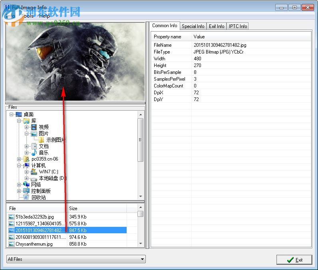Click the Full Image Info title bar app icon

(7, 7)
